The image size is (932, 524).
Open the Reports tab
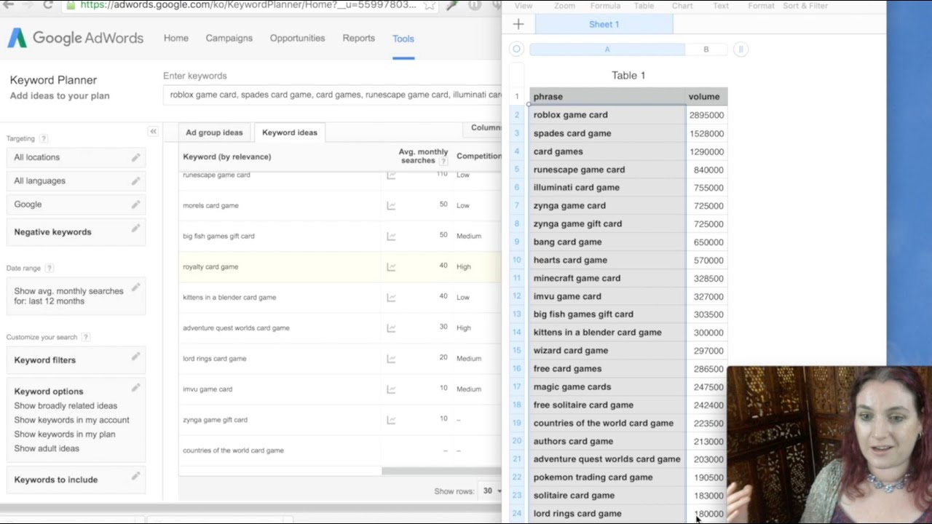(358, 38)
